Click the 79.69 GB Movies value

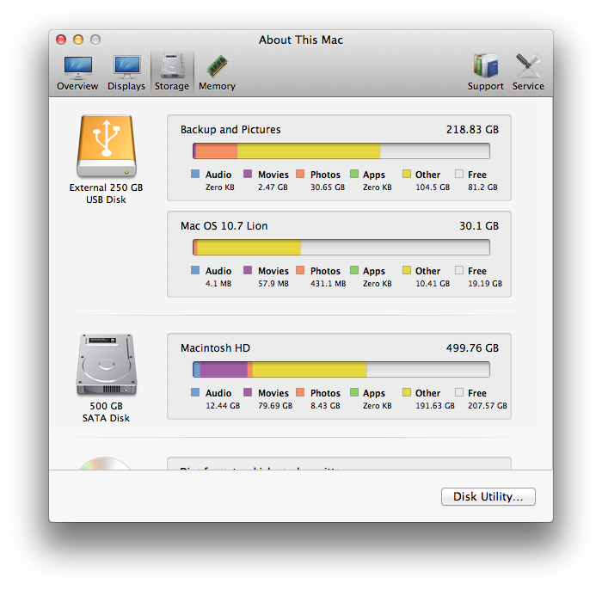point(275,406)
